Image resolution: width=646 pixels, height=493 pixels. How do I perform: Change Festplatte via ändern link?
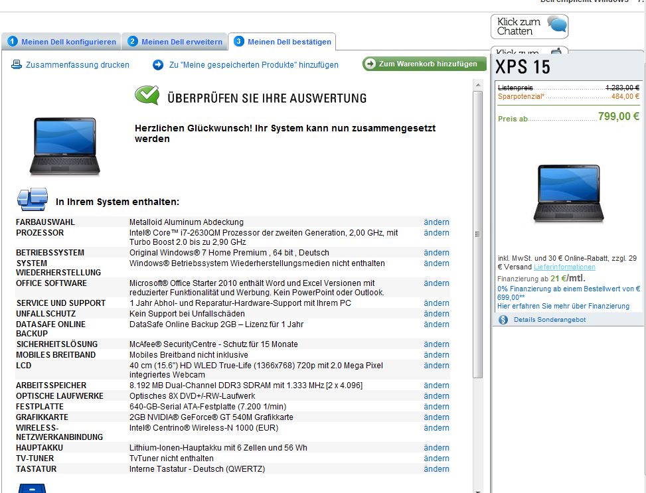click(x=436, y=407)
